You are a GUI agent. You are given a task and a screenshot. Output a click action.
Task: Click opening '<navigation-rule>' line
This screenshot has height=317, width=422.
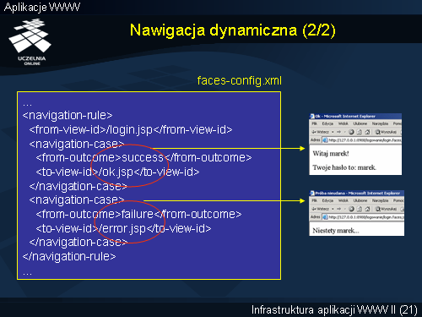(x=68, y=115)
